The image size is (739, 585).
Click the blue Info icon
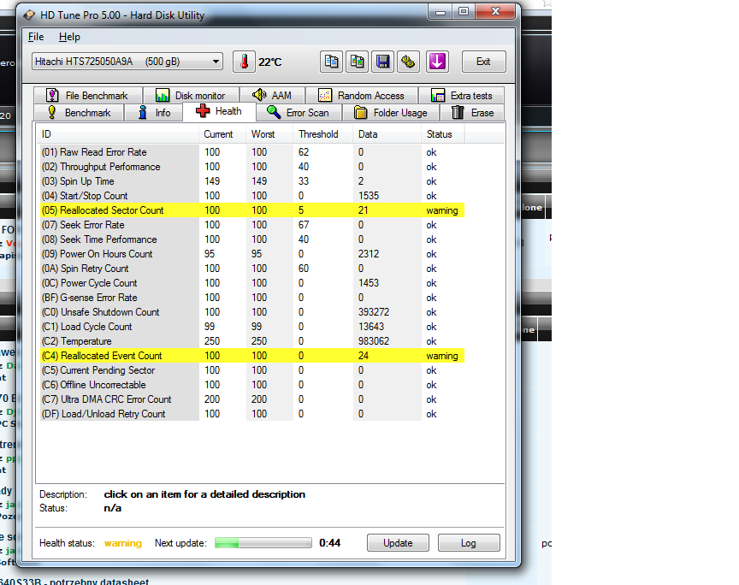click(143, 113)
